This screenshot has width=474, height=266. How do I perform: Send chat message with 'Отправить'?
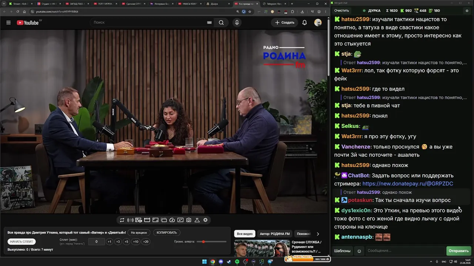point(458,251)
